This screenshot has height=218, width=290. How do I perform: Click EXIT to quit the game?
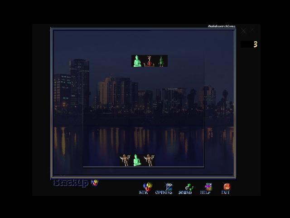[x=226, y=188]
